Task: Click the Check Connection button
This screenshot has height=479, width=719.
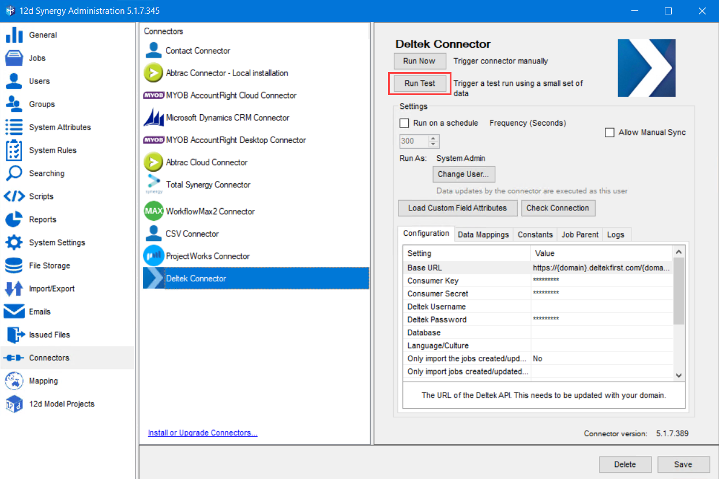Action: pyautogui.click(x=558, y=208)
